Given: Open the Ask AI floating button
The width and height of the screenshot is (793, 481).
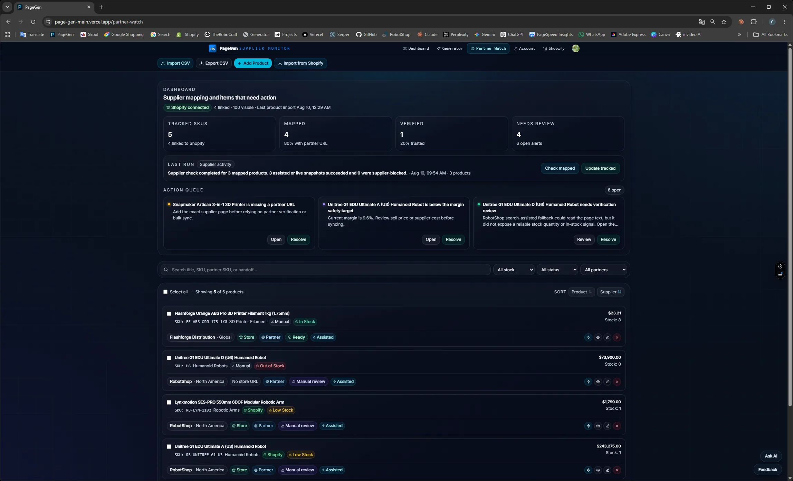Looking at the screenshot, I should [x=771, y=456].
